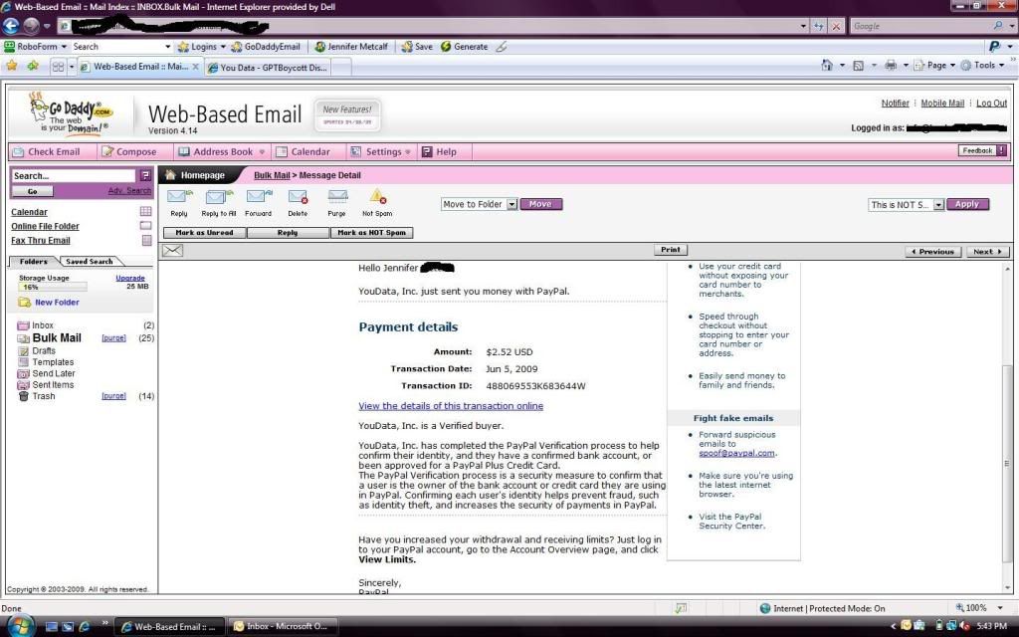This screenshot has height=637, width=1019.
Task: Click the purple Move button
Action: 540,204
